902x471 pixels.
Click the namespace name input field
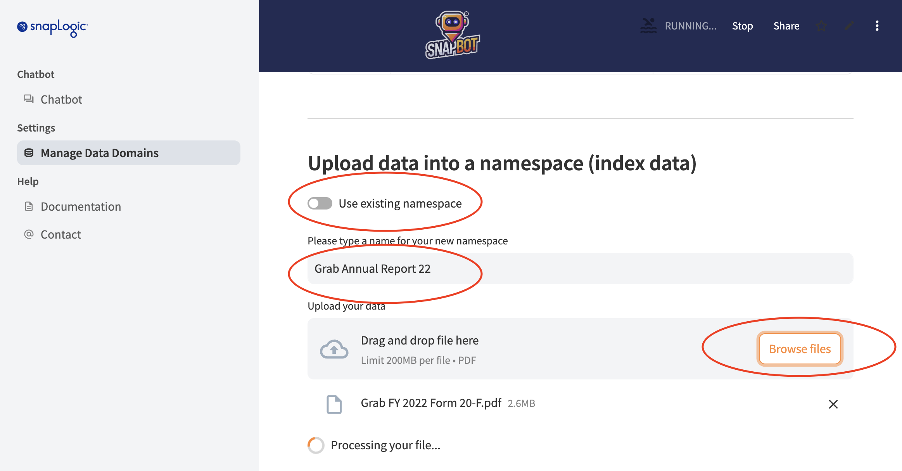580,268
